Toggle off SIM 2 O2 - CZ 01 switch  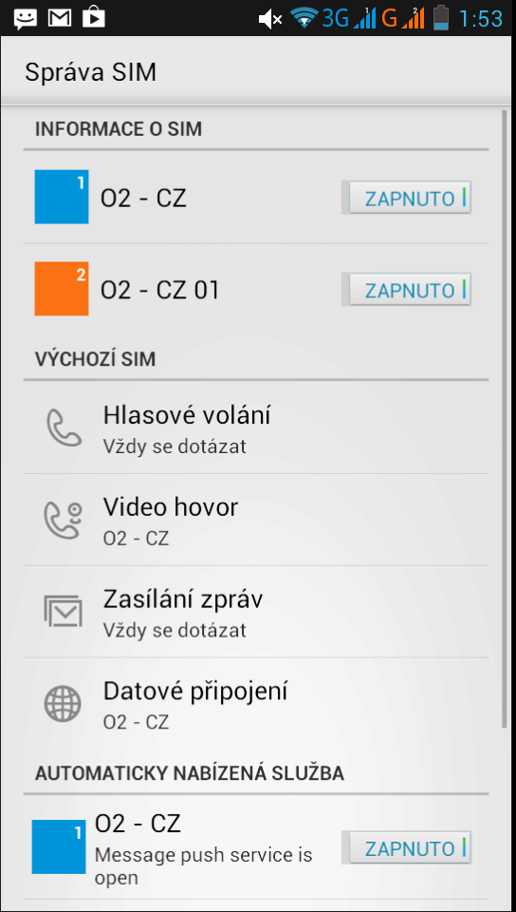point(406,290)
